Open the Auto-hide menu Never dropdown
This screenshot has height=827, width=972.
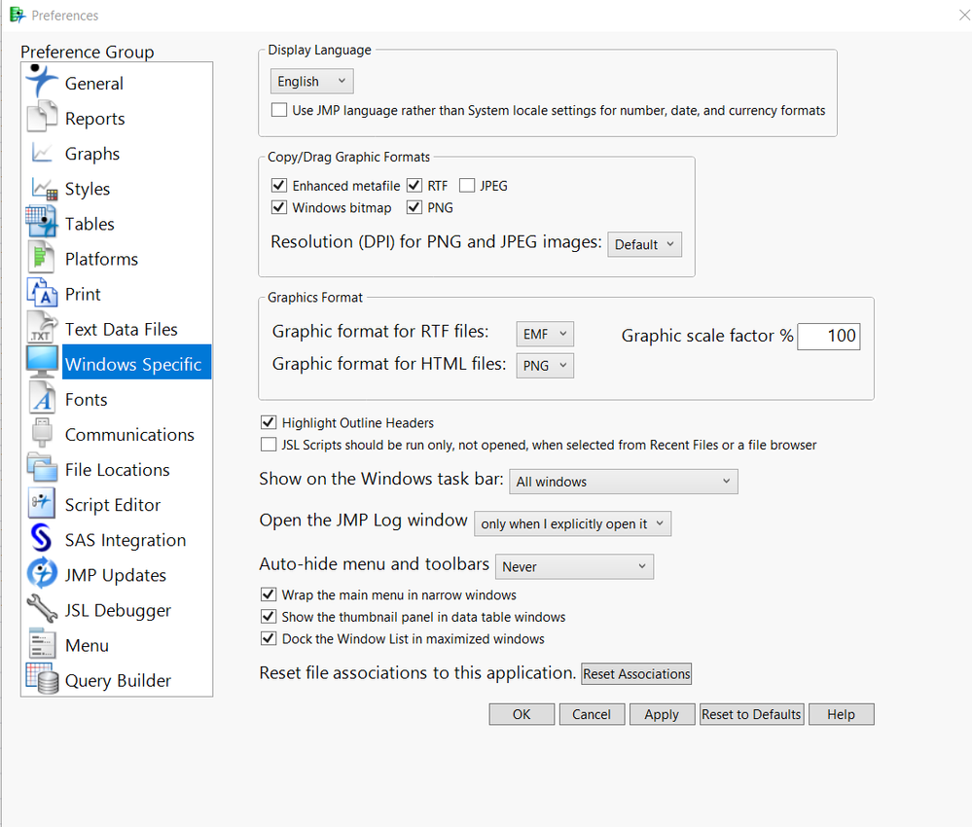click(574, 566)
